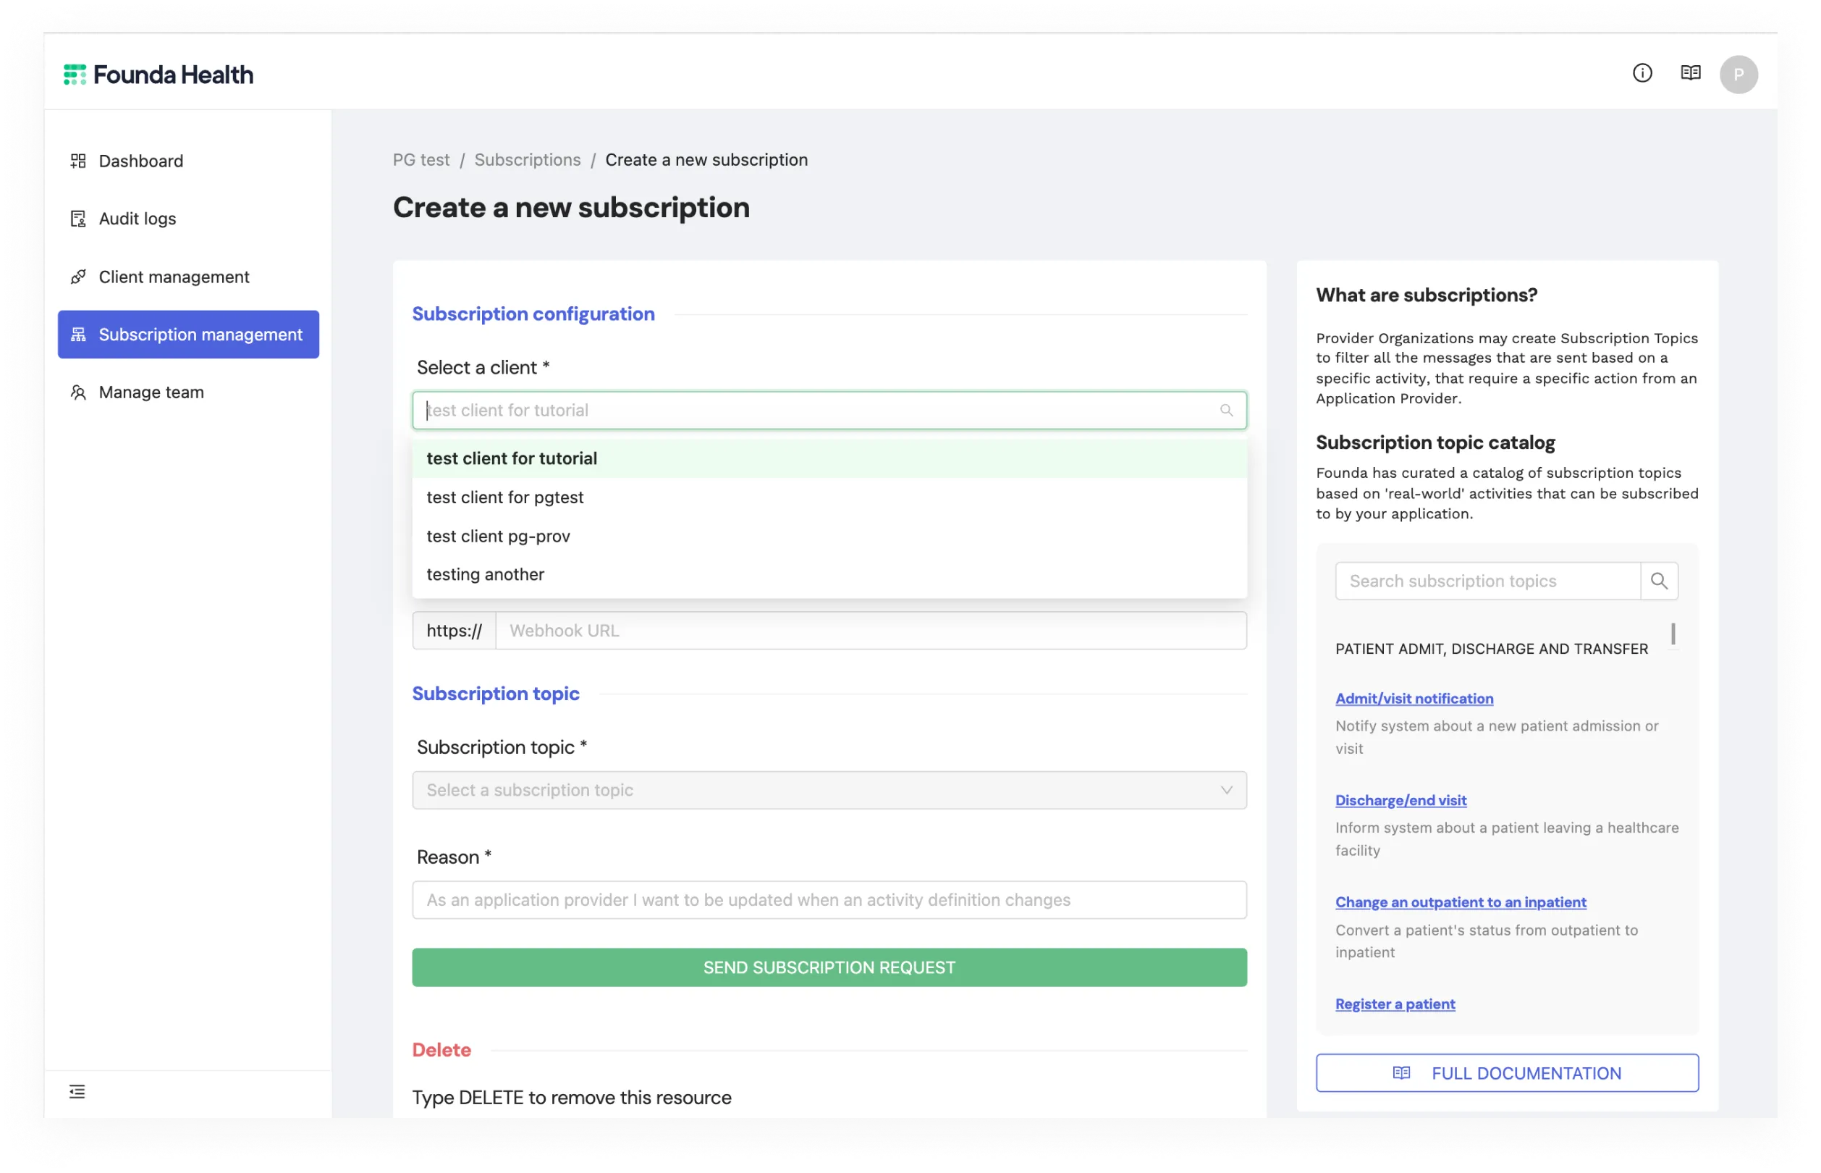Open Manage team page
Image resolution: width=1821 pixels, height=1173 pixels.
tap(188, 392)
